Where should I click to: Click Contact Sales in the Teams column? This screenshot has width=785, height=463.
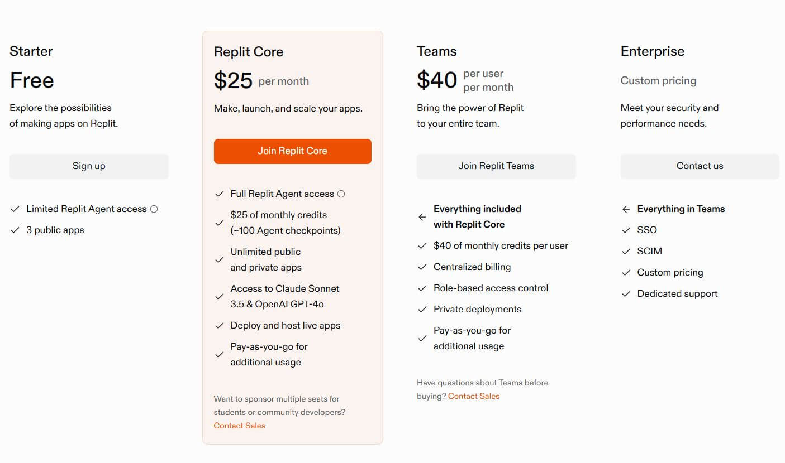[x=473, y=396]
